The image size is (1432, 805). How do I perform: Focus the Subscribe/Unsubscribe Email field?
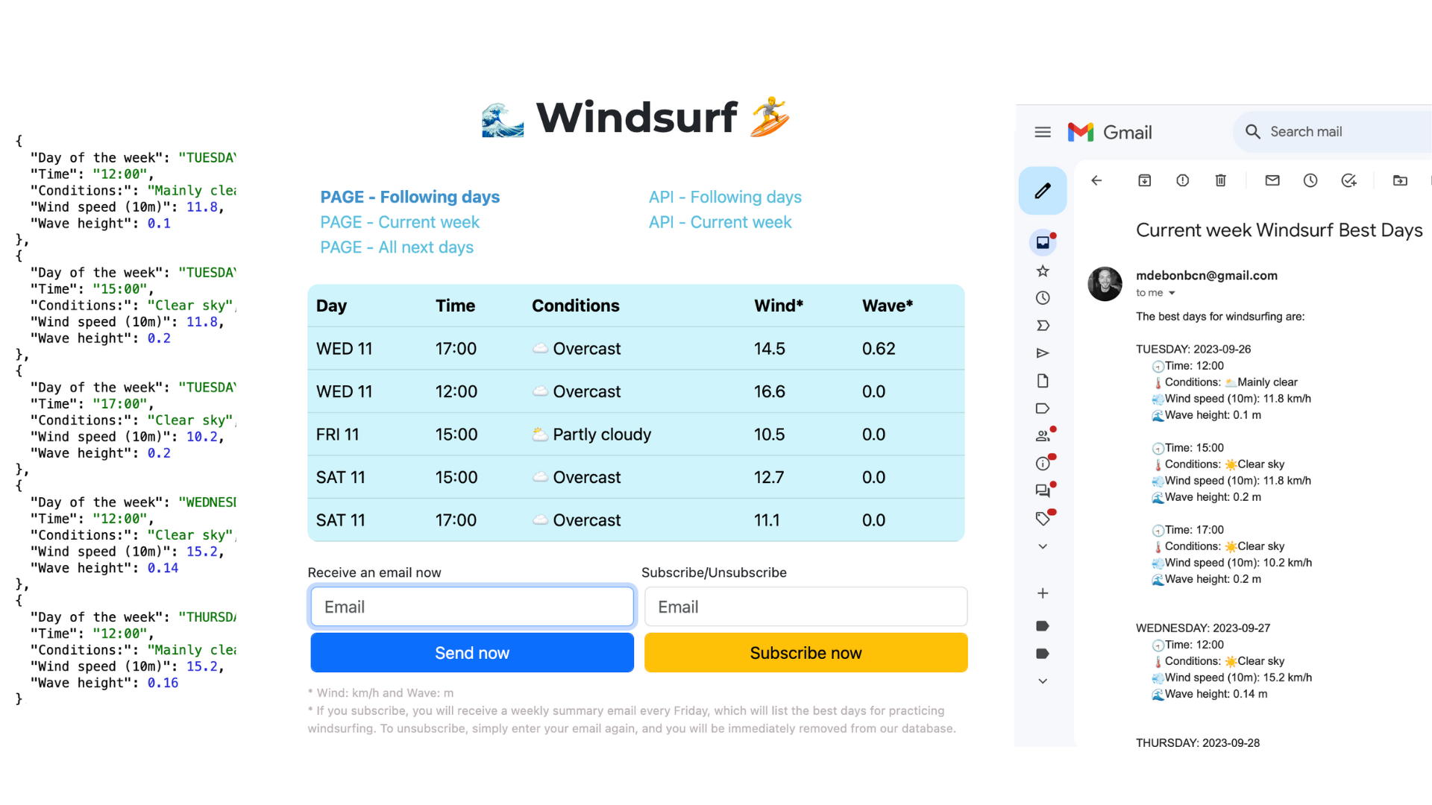pos(805,607)
